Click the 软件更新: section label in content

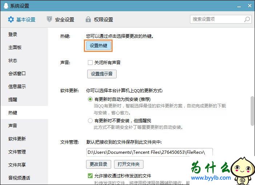tap(69, 90)
